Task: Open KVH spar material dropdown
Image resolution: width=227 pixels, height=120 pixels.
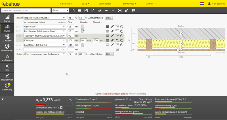Action: tap(45, 40)
